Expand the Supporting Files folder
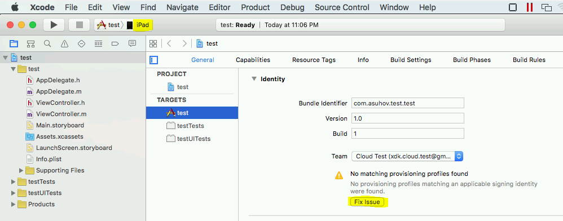This screenshot has width=563, height=221. (21, 170)
